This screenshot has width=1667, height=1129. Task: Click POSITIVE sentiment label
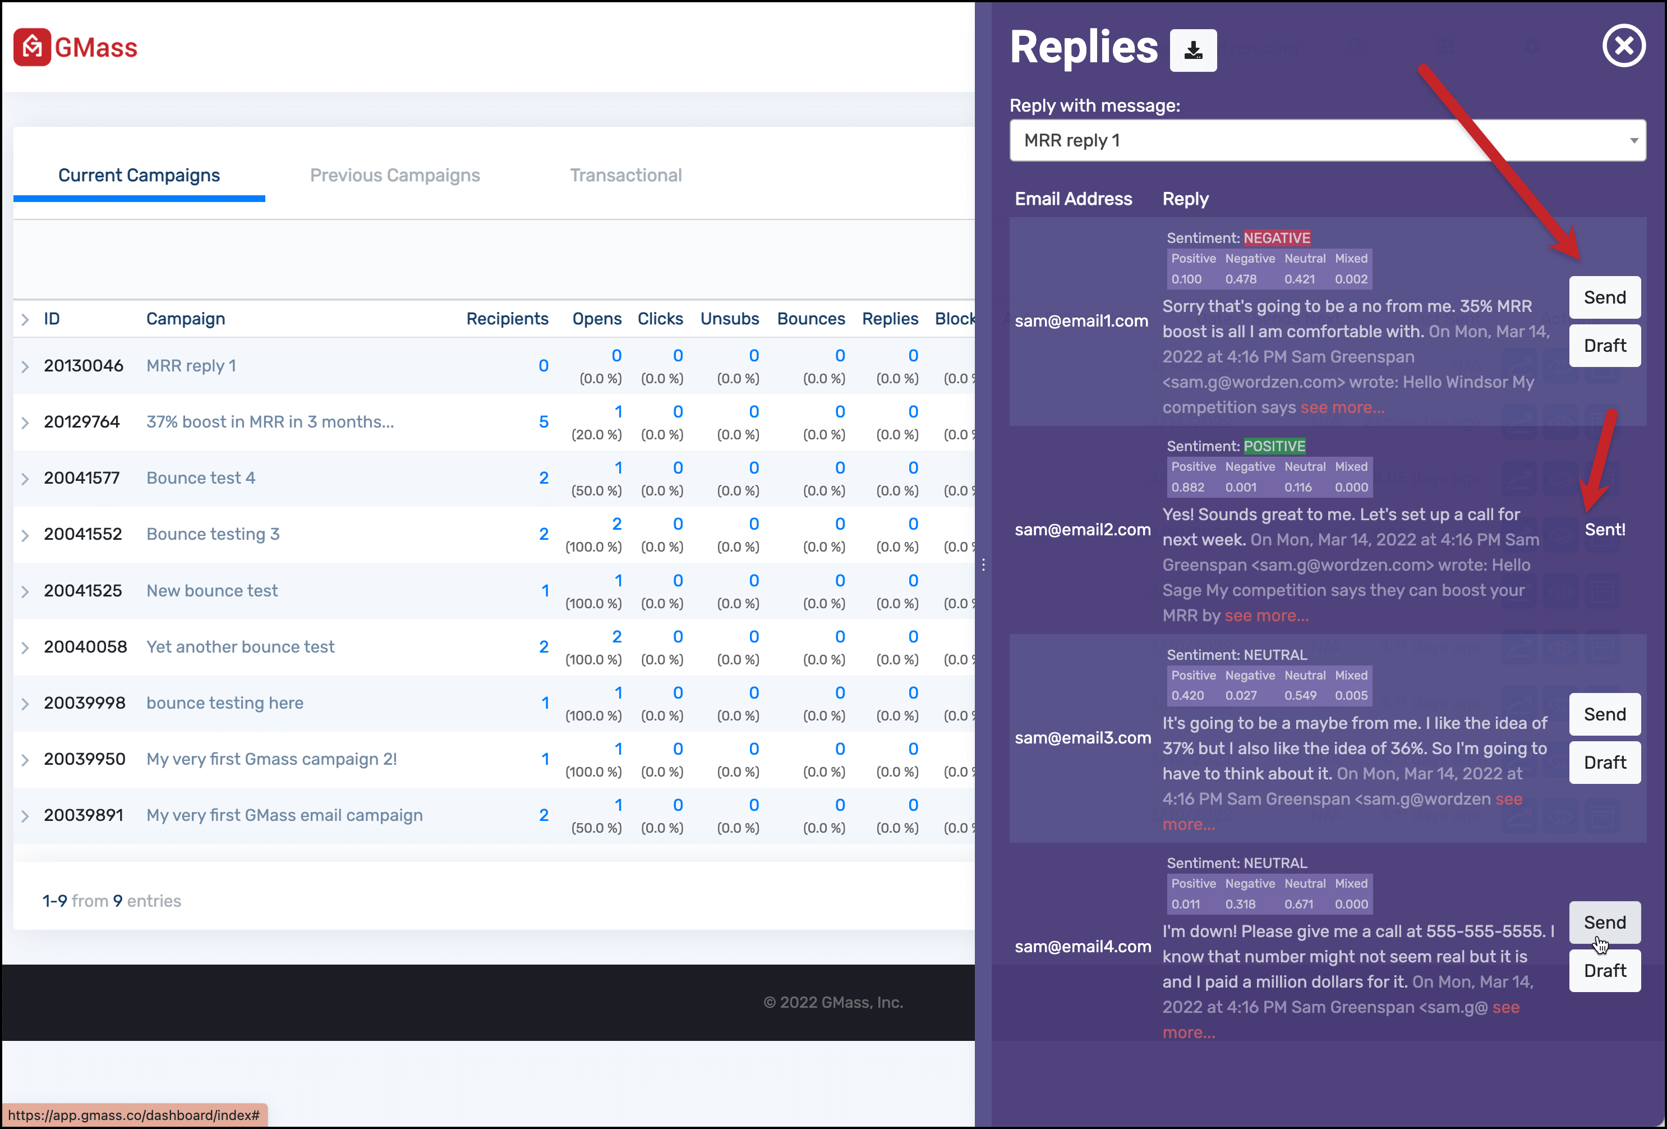[1274, 446]
